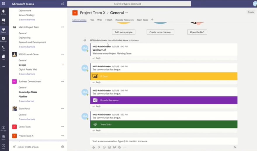
Task: Switch to the IT Dash tab
Action: click(x=109, y=20)
